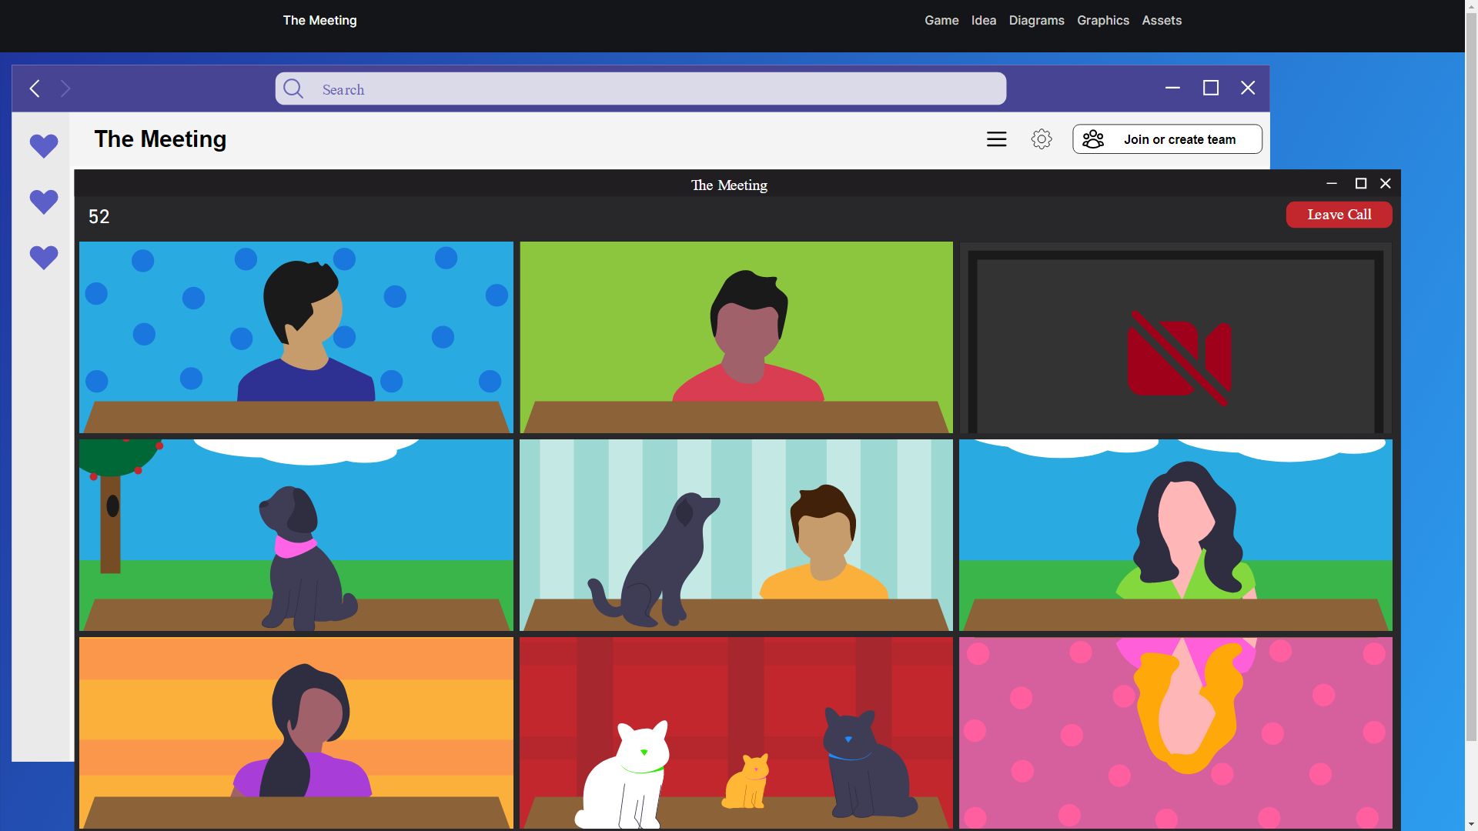Click the bottom heart sidebar icon
Viewport: 1478px width, 831px height.
[x=44, y=257]
